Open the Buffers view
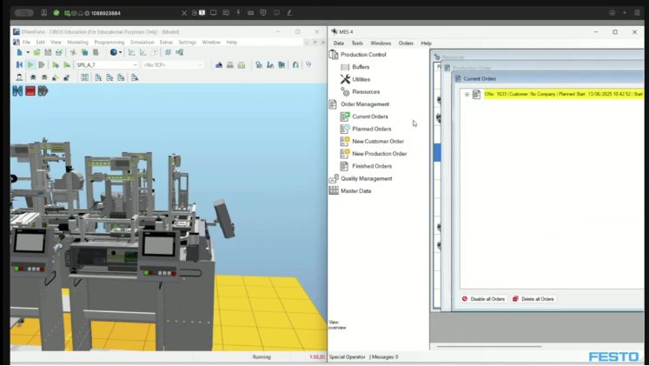The width and height of the screenshot is (649, 366). [360, 67]
